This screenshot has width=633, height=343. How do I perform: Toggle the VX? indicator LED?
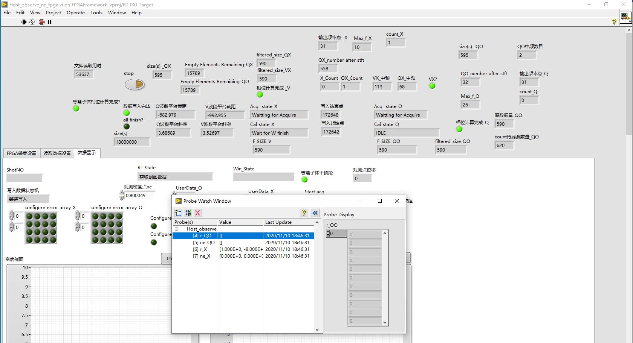(x=432, y=86)
